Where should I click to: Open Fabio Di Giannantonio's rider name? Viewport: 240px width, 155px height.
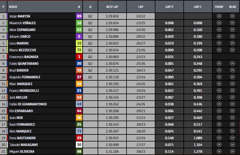pos(28,104)
